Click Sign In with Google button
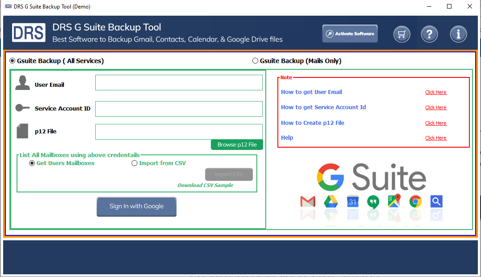481x277 pixels. click(136, 206)
